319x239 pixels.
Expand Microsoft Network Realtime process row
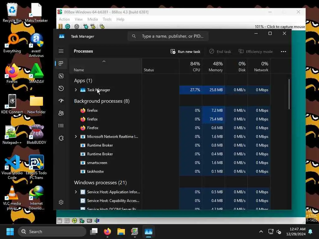click(x=76, y=137)
